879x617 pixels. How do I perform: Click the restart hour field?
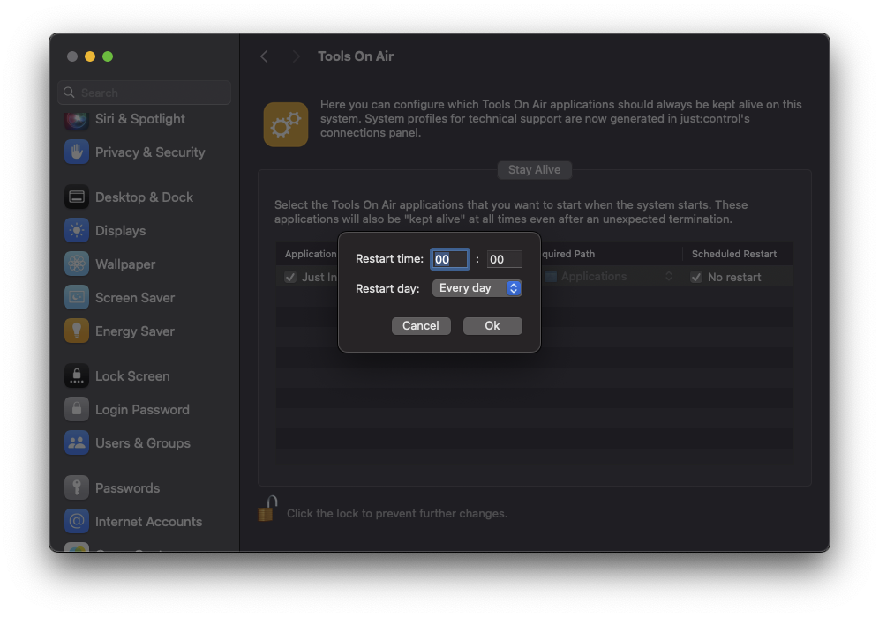coord(449,259)
